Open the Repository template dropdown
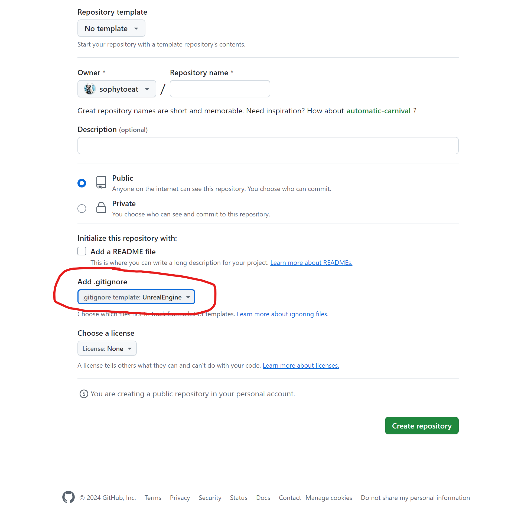508x514 pixels. click(111, 28)
